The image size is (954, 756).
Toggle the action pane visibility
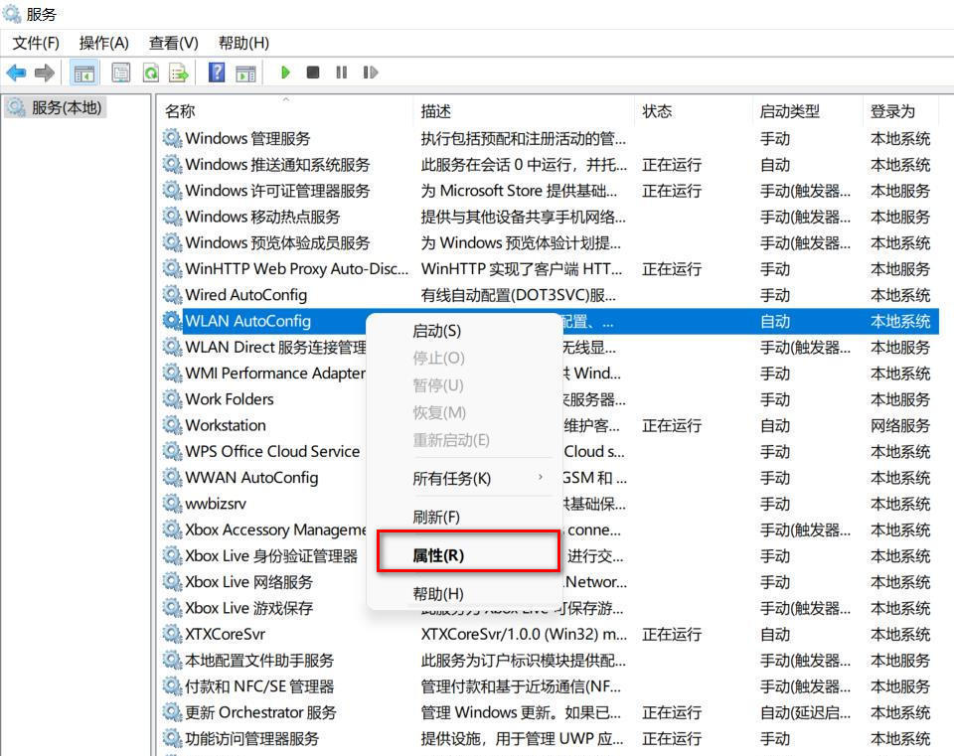pyautogui.click(x=244, y=72)
